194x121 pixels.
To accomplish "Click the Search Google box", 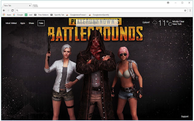I will click(x=97, y=23).
